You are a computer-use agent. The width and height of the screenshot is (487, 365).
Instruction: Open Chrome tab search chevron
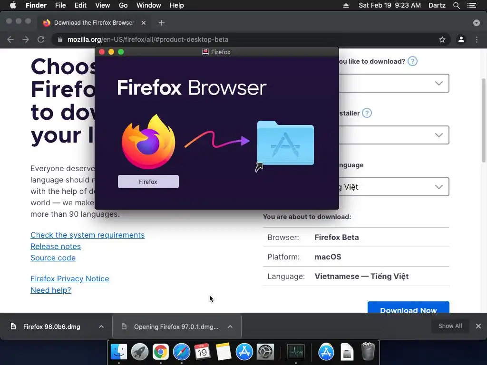click(x=477, y=23)
